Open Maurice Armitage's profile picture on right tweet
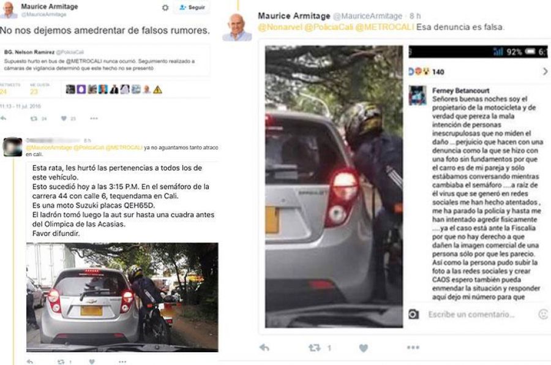The height and width of the screenshot is (365, 551). pos(237,28)
